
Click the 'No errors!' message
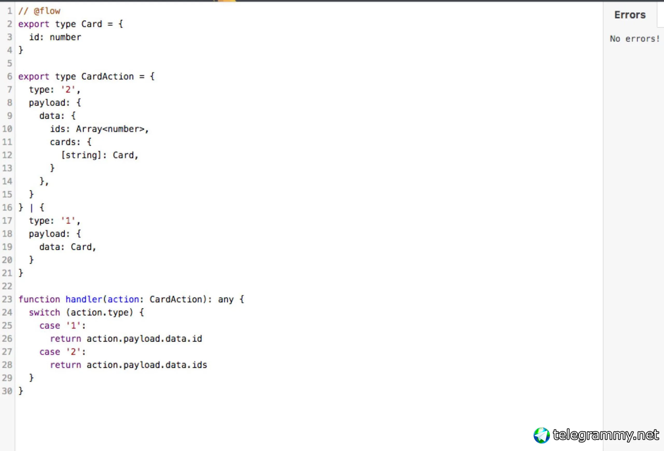coord(635,39)
